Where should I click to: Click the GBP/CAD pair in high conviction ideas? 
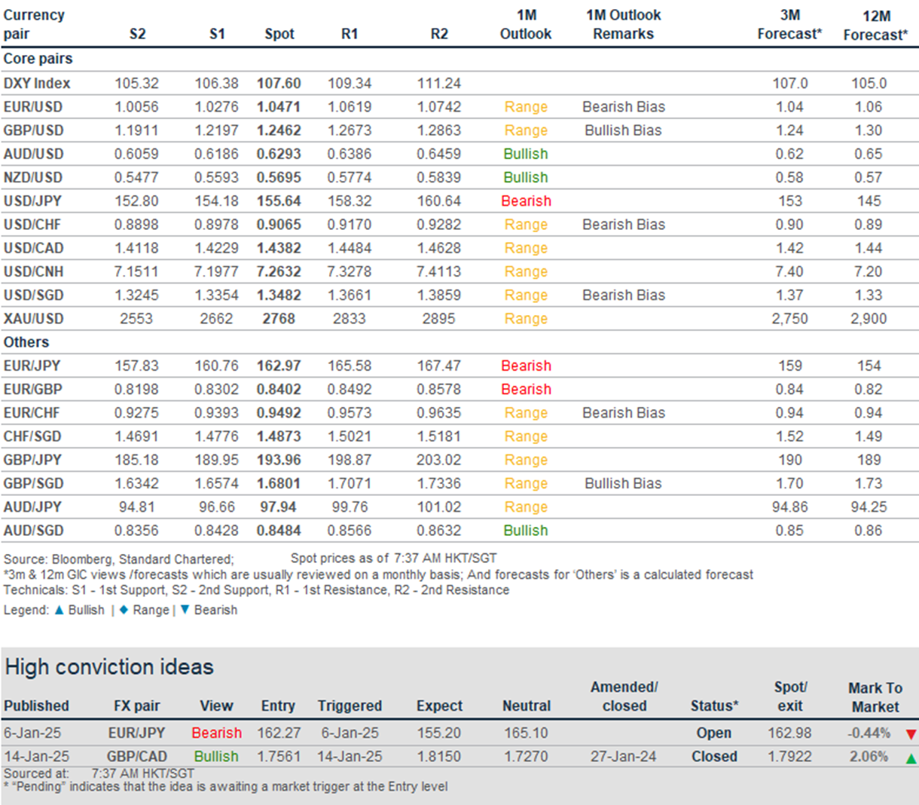(137, 756)
